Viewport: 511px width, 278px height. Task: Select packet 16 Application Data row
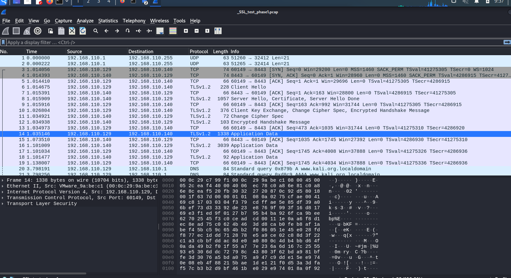coord(255,145)
